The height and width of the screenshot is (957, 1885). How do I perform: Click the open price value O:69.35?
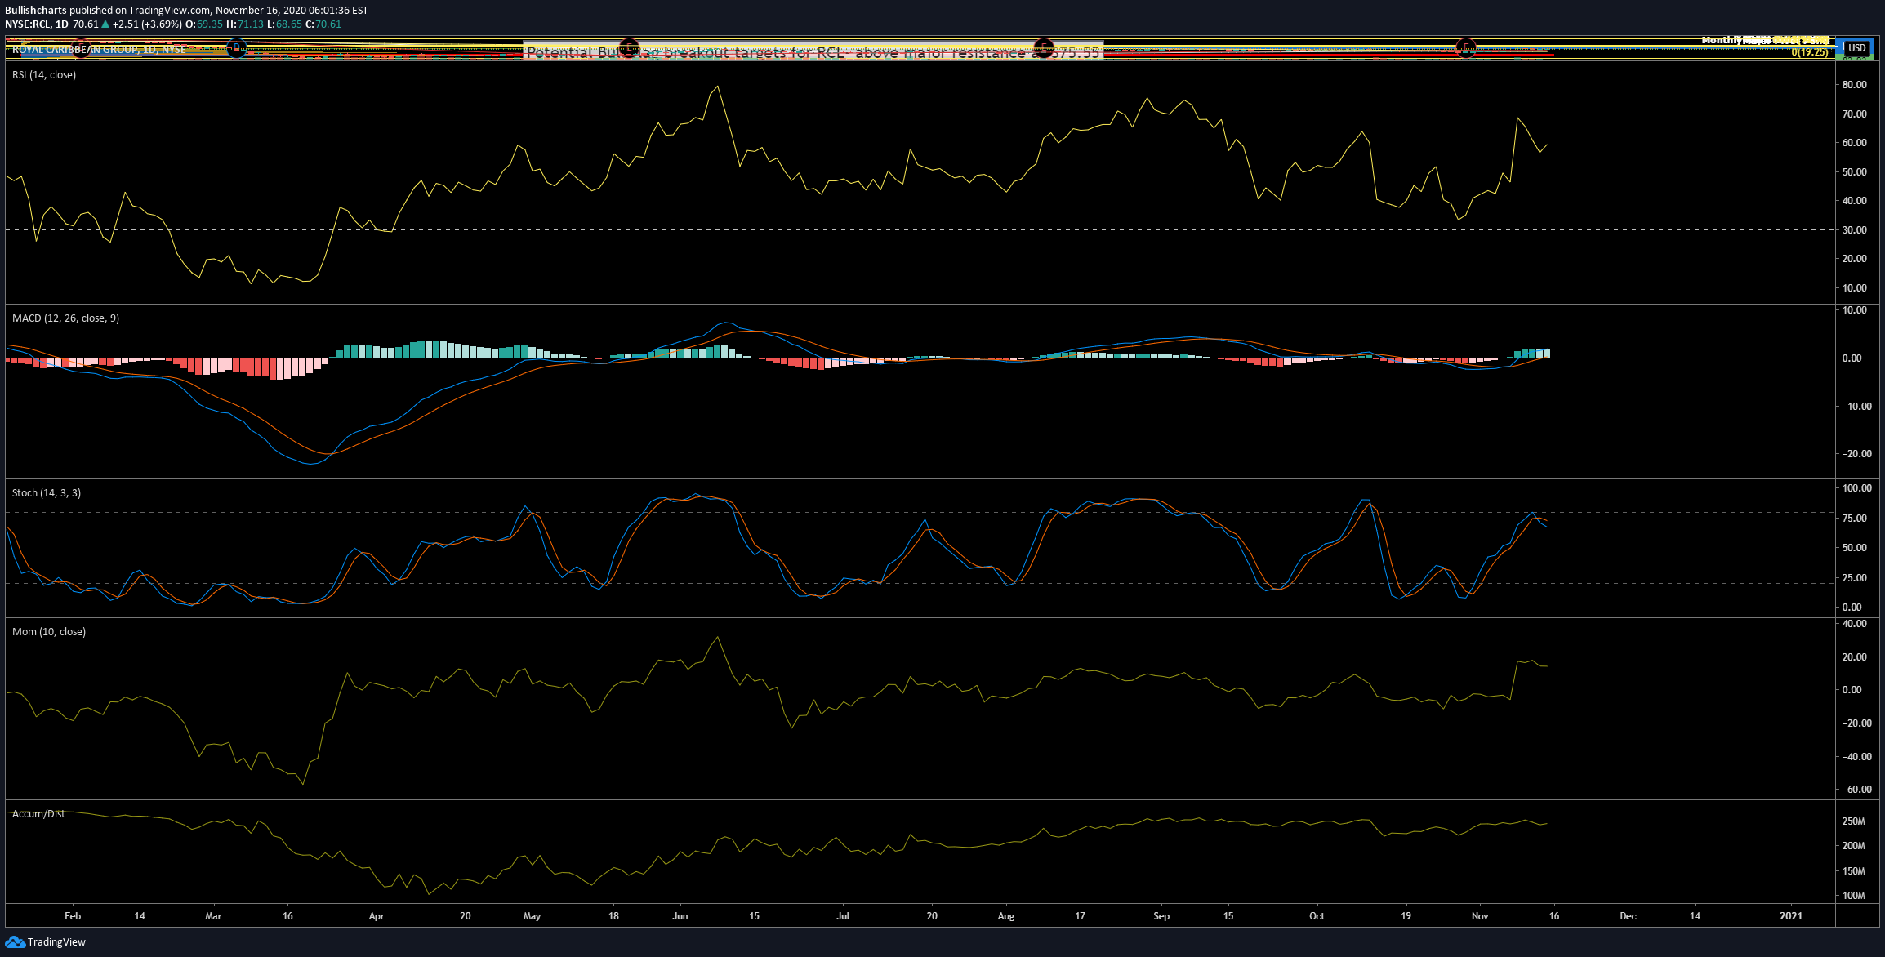tap(204, 24)
